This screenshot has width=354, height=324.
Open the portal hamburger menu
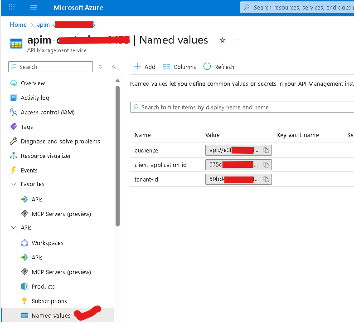pos(34,7)
